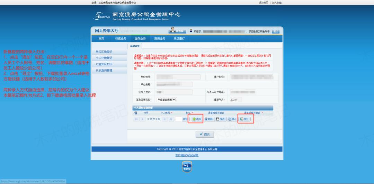Image resolution: width=374 pixels, height=184 pixels.
Task: Open 单位汇缴登记 in the sidebar
Action: click(109, 52)
